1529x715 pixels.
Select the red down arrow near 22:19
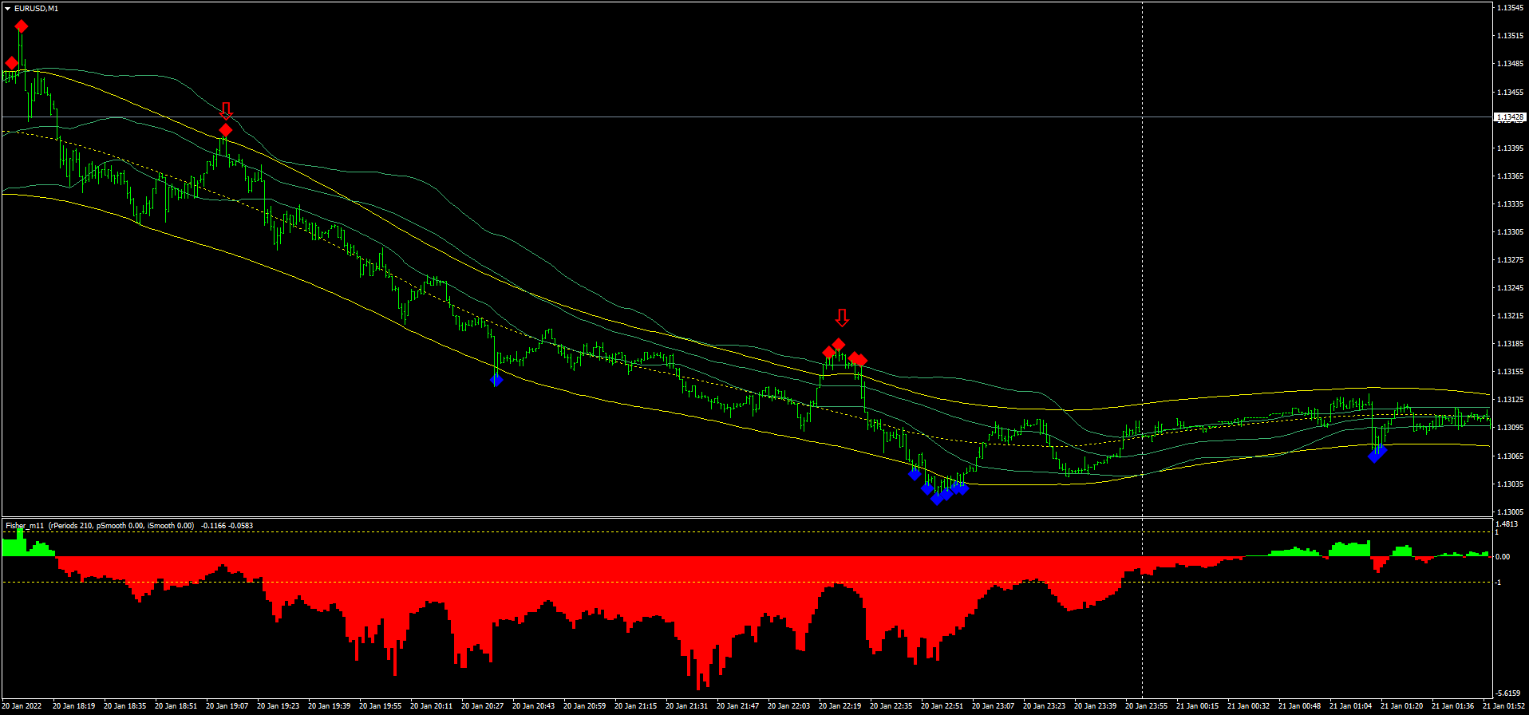(x=842, y=318)
